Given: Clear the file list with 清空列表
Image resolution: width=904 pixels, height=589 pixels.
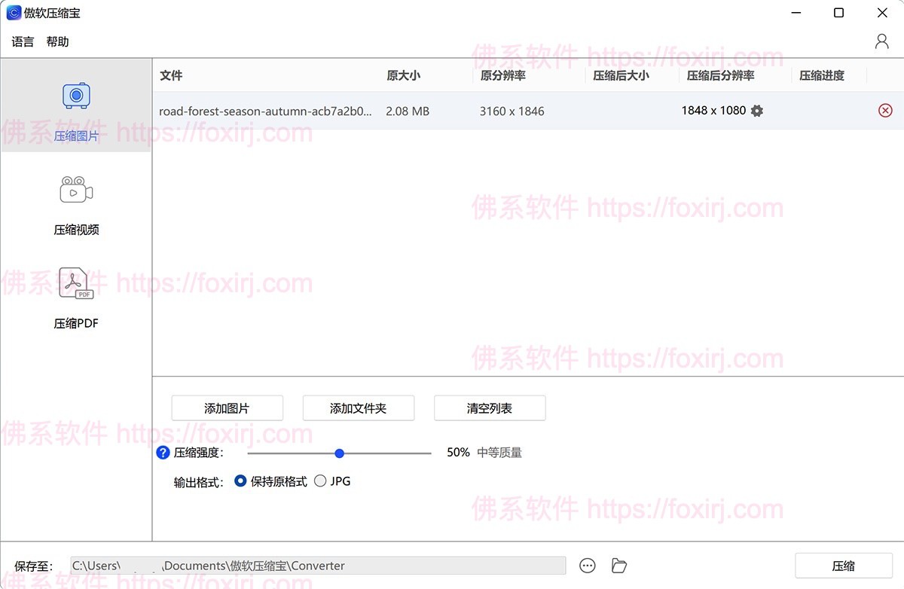Looking at the screenshot, I should pyautogui.click(x=490, y=407).
